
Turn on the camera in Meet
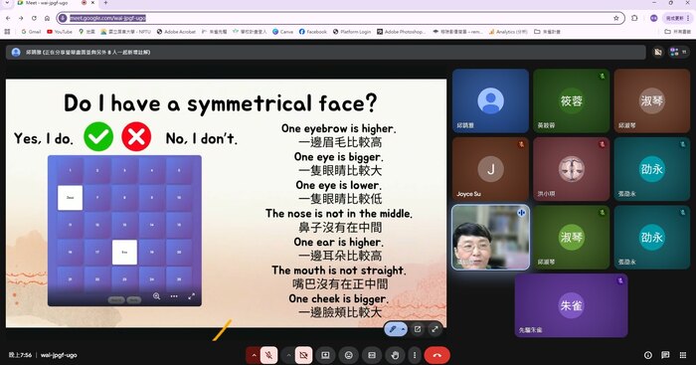click(x=303, y=355)
